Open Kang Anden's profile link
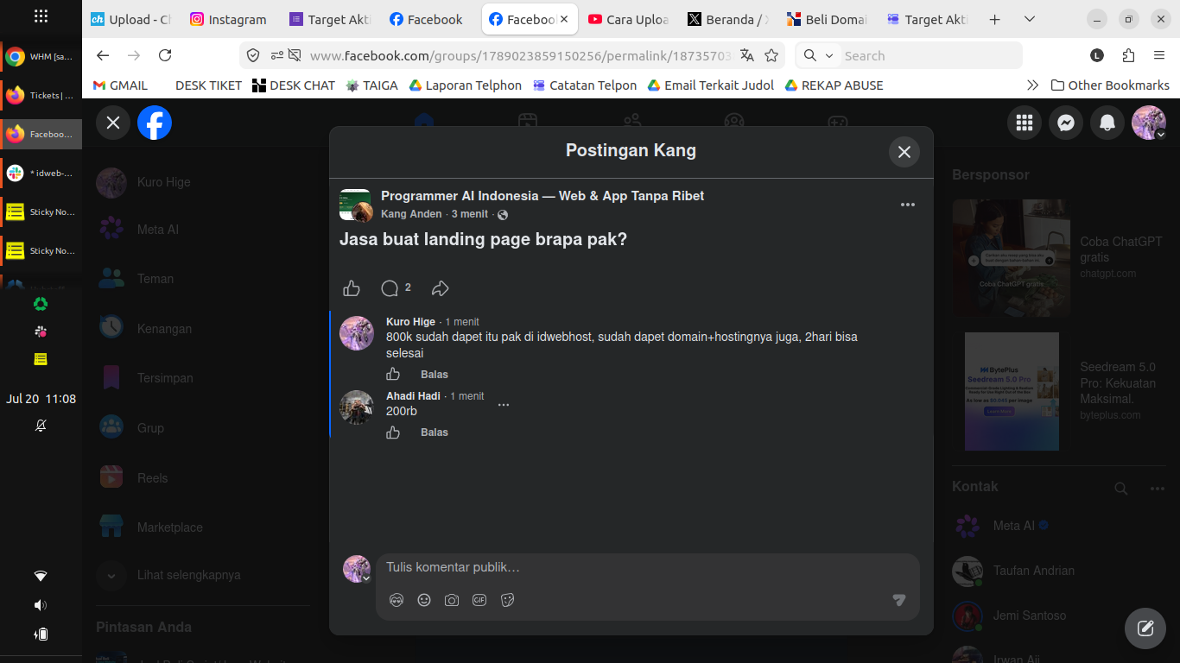 click(x=411, y=214)
